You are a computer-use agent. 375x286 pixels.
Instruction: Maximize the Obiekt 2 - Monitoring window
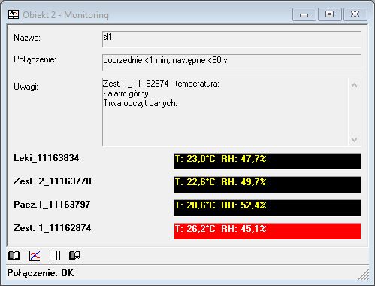pyautogui.click(x=329, y=14)
